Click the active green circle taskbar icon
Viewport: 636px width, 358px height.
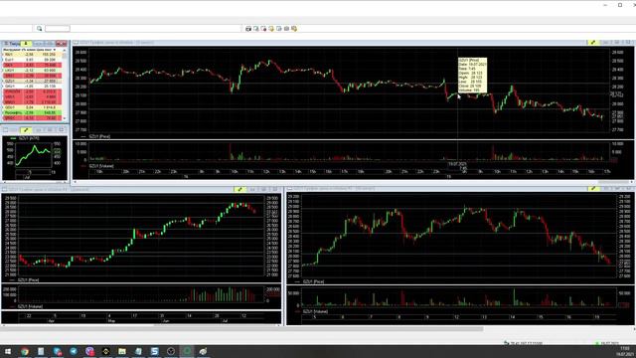coord(187,351)
